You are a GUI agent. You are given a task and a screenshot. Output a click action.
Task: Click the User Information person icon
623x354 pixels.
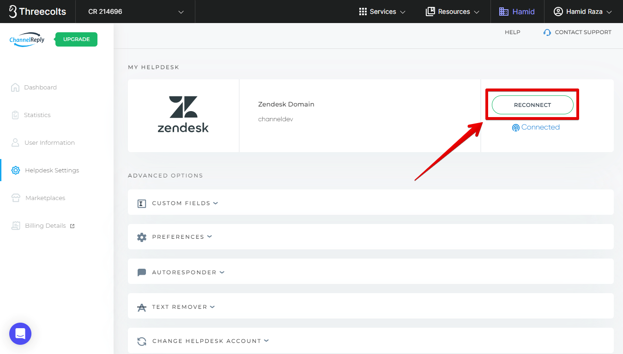tap(15, 142)
